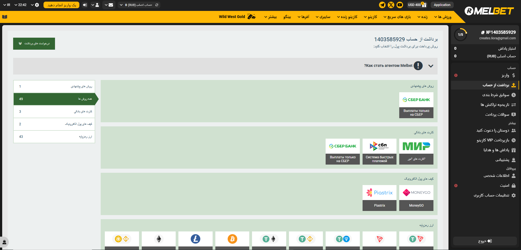521x250 pixels.
Task: Expand withdrawal requests green button
Action: click(x=34, y=44)
